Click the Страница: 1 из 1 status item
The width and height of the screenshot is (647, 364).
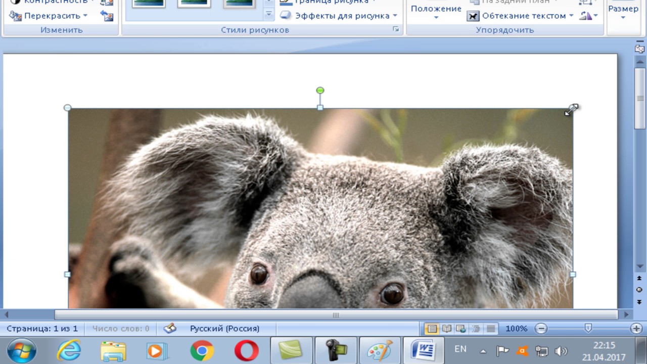pyautogui.click(x=42, y=329)
